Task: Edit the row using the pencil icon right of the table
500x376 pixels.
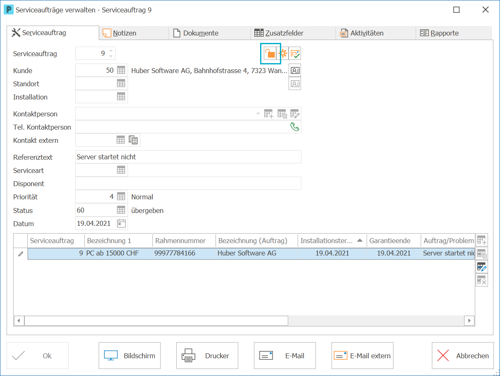Action: 482,267
